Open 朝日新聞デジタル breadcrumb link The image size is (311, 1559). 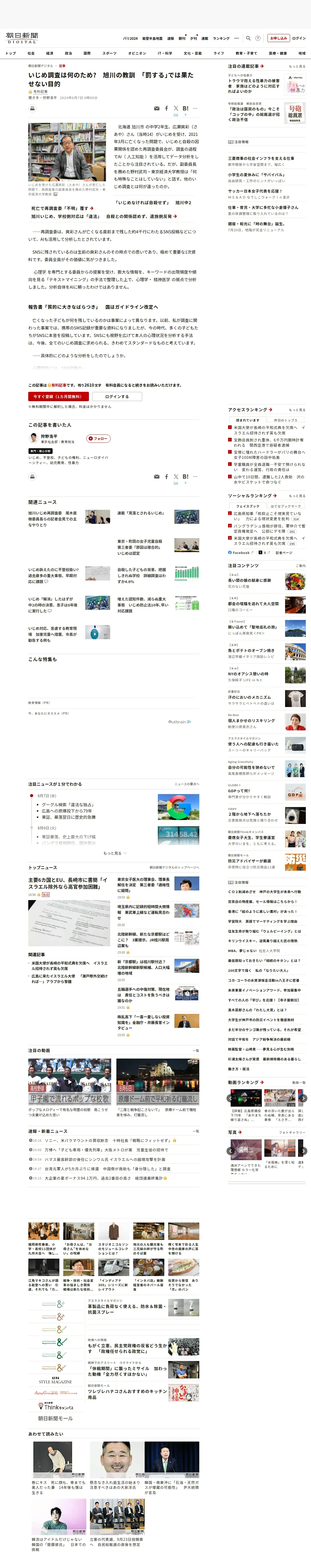[40, 66]
